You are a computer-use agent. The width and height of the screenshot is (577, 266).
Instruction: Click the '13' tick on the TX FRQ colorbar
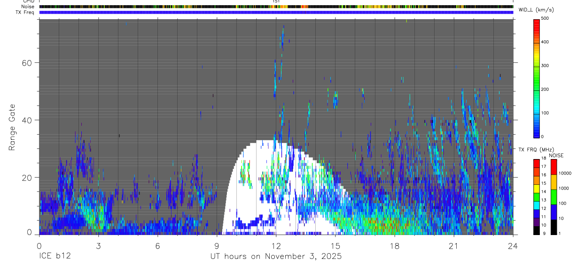pos(545,200)
